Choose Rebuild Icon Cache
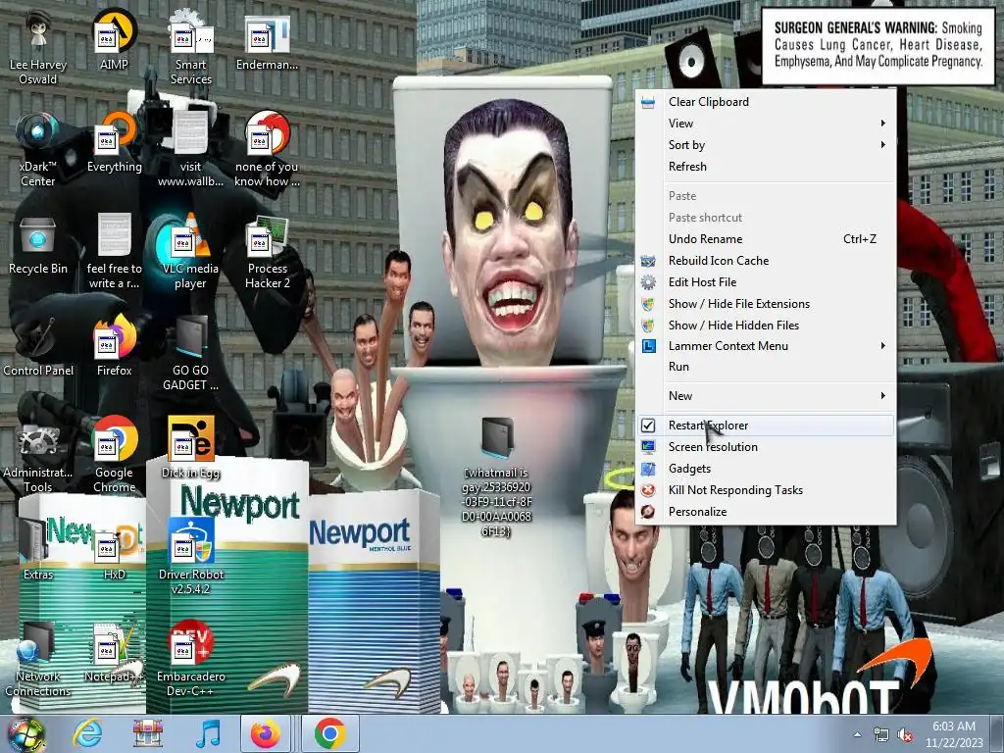Image resolution: width=1004 pixels, height=753 pixels. [x=765, y=261]
